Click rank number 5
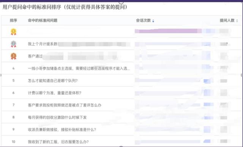Image resolution: width=243 pixels, height=147 pixels. tap(14, 81)
